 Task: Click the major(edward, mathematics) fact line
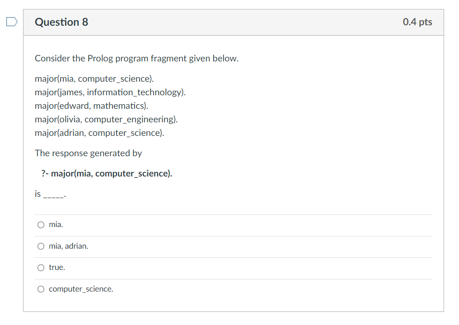pyautogui.click(x=91, y=106)
